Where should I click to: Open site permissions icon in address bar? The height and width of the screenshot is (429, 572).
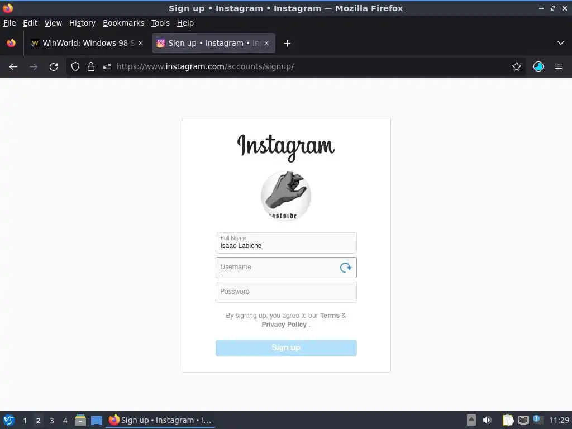click(107, 67)
